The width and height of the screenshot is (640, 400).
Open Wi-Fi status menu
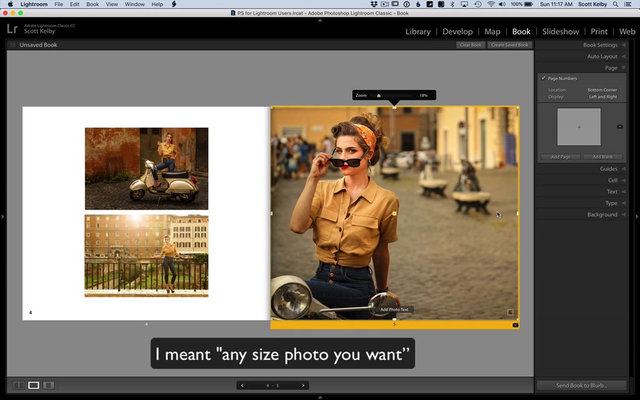[x=491, y=4]
